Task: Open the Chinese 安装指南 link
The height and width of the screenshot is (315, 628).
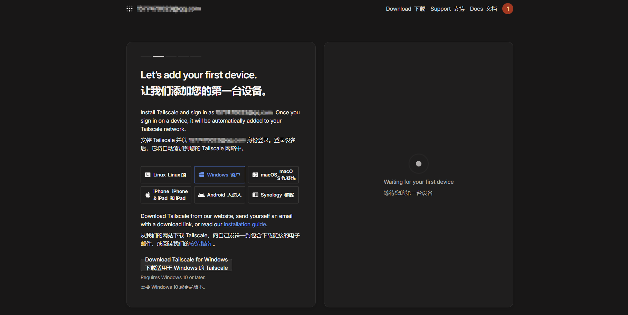Action: coord(201,244)
